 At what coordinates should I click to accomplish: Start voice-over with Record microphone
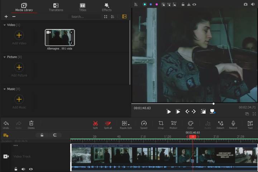[x=233, y=123]
